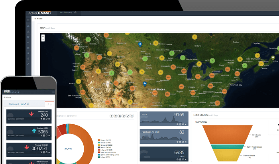Click the wrench icon in the sidebar
Viewport: 279px width, 164px height.
click(28, 64)
